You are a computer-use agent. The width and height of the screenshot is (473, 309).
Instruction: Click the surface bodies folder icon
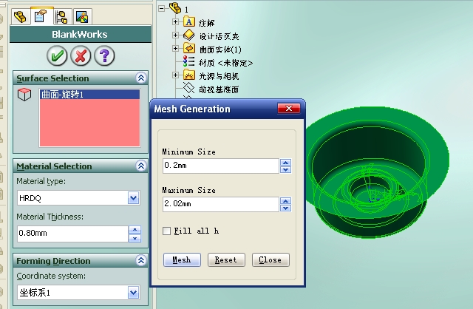point(189,48)
